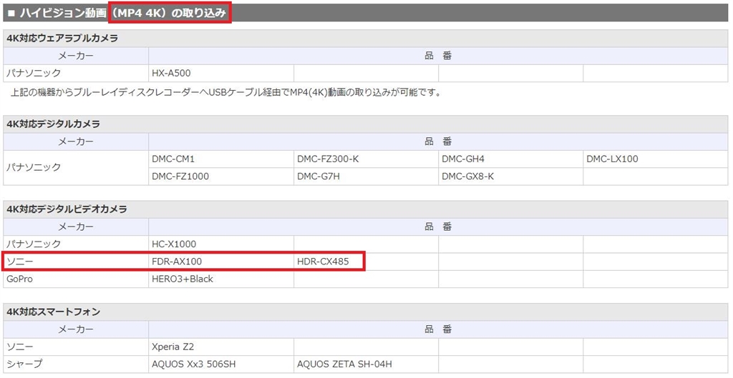Select the 4K対応デジタルビデオカメラ section title
The height and width of the screenshot is (378, 733).
point(67,209)
